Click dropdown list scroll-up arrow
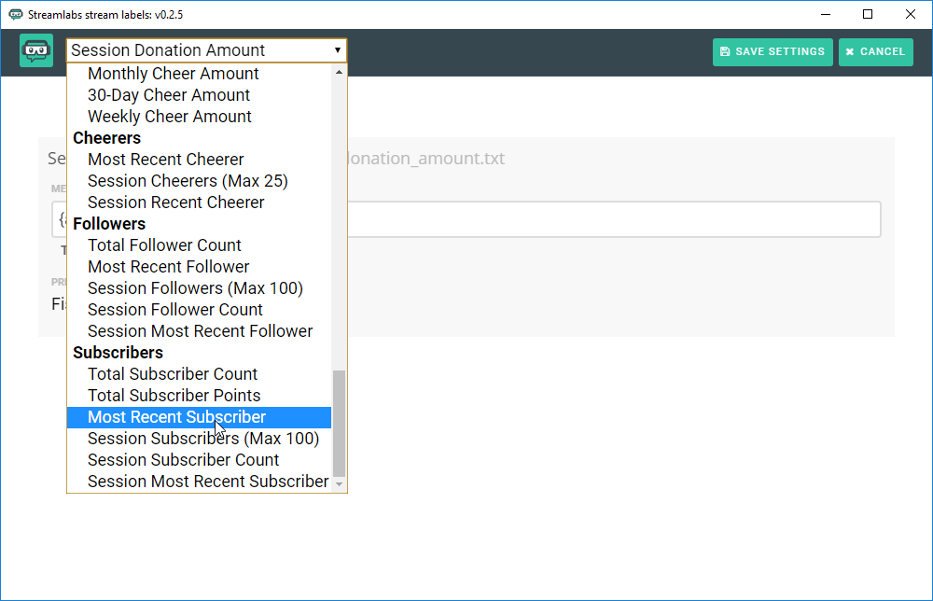The height and width of the screenshot is (601, 933). 340,72
